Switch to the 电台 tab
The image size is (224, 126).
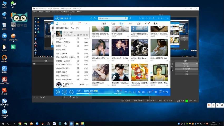[x=113, y=23]
